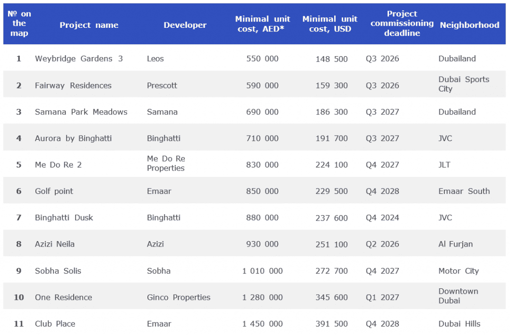Click the neighborhood 'Al Furjan'

(x=455, y=244)
